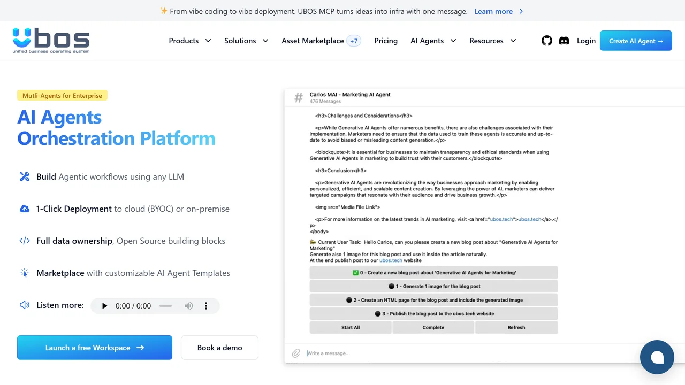Expand the Solutions dropdown arrow
The image size is (685, 385).
click(265, 41)
